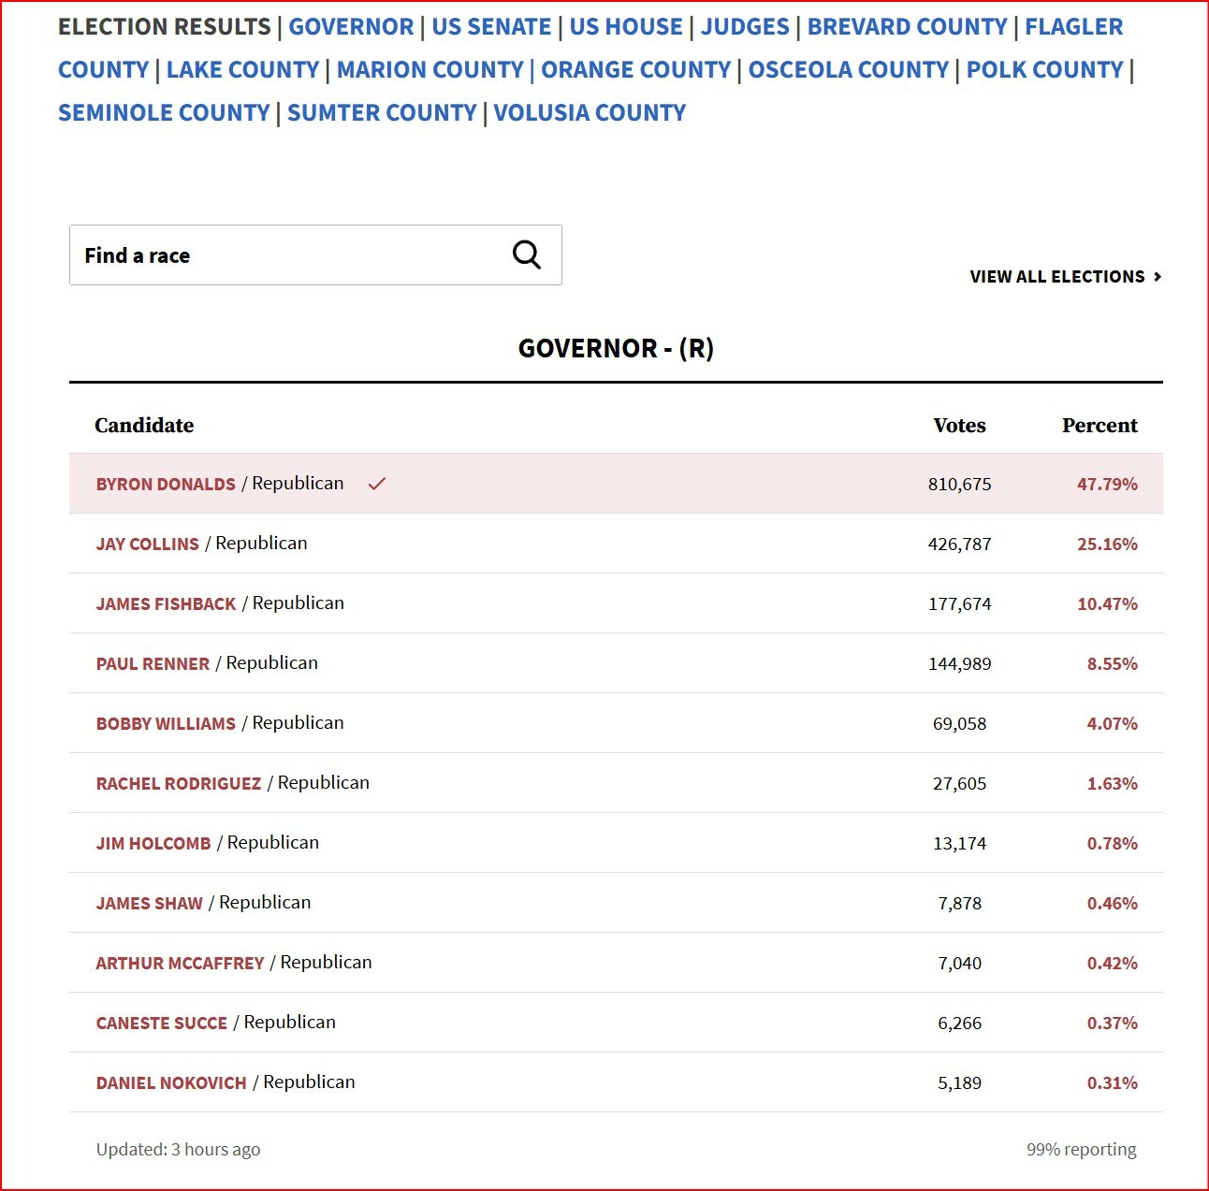Focus the Find a race field
The width and height of the screenshot is (1209, 1191).
(x=315, y=254)
